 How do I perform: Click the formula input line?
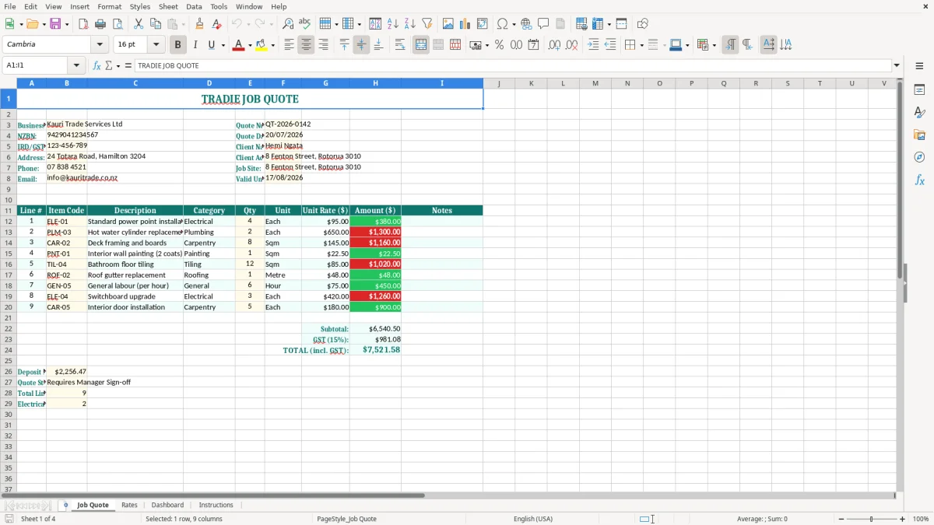tap(512, 65)
